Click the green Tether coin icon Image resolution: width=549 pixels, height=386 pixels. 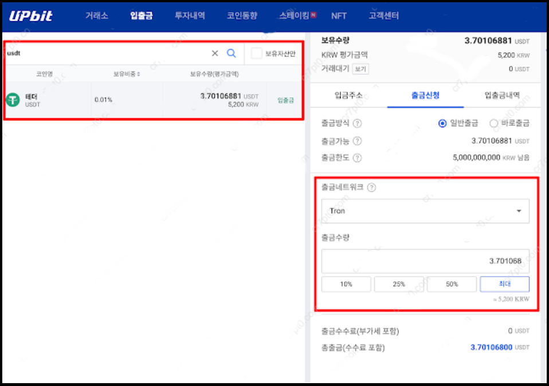(13, 100)
